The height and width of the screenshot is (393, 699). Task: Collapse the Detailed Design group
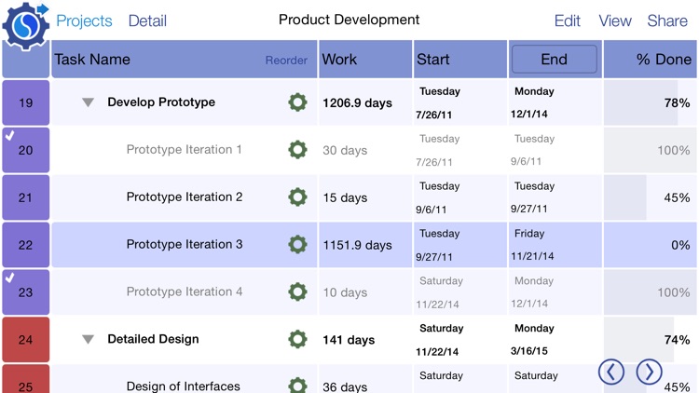pos(88,340)
